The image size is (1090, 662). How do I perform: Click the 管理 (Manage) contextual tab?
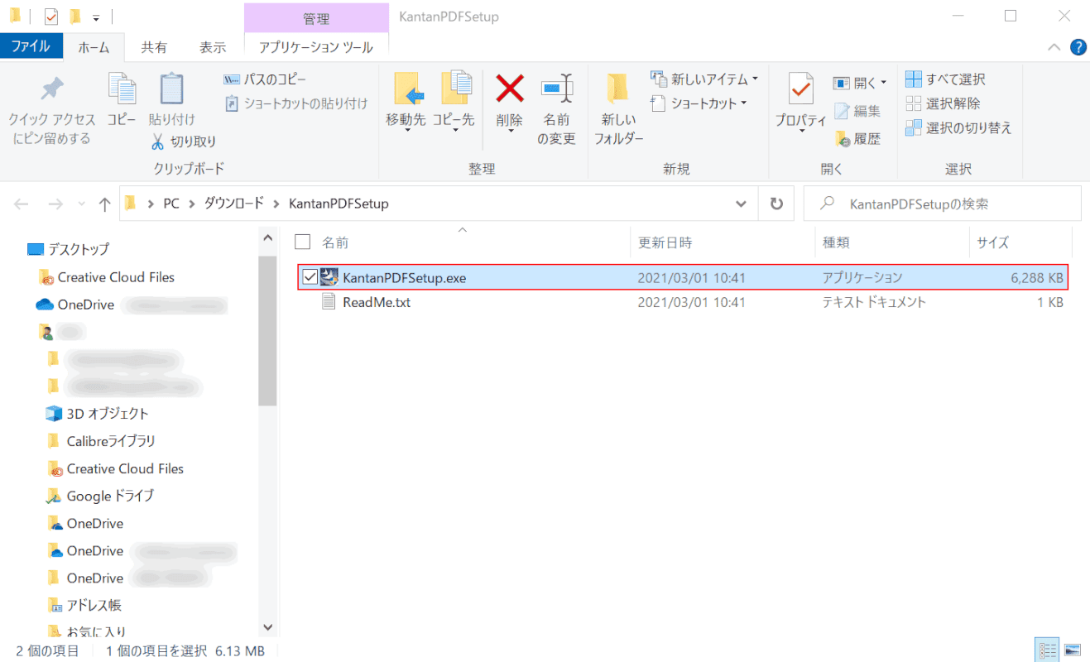click(x=316, y=17)
